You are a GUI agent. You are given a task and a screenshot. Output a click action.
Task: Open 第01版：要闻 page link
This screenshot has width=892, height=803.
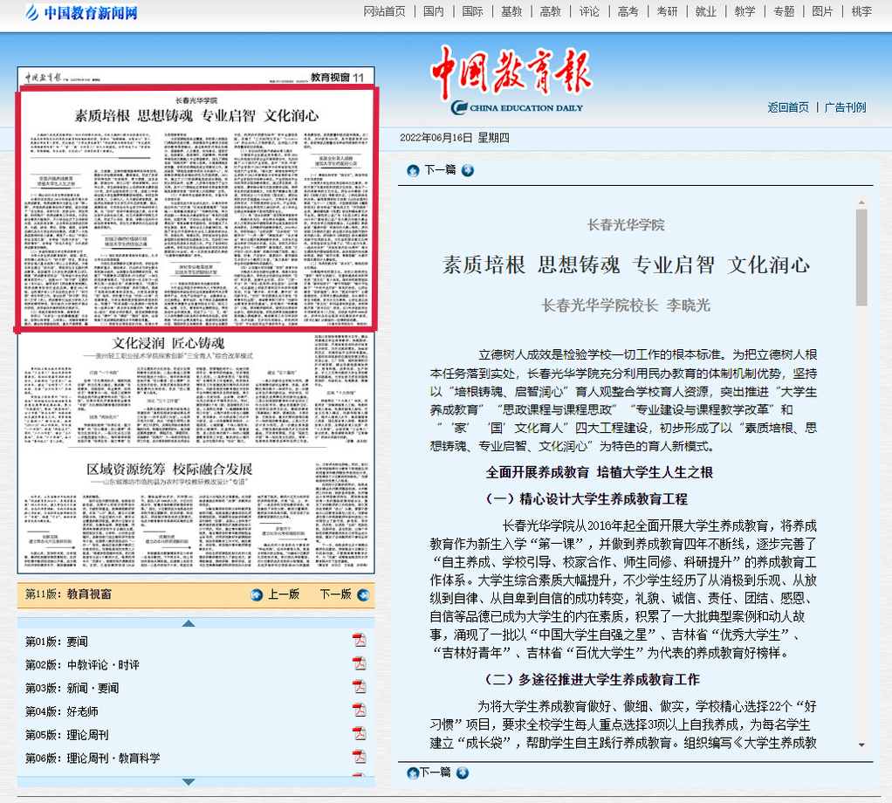pyautogui.click(x=57, y=642)
